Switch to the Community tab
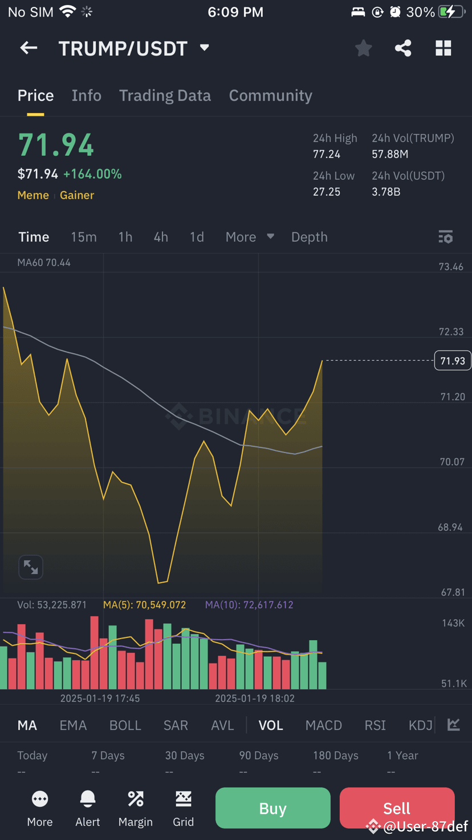This screenshot has width=472, height=840. coord(271,95)
